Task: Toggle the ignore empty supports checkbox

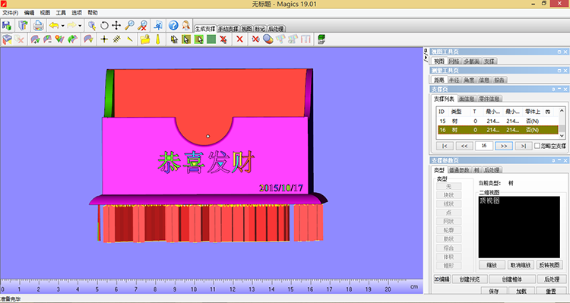Action: pyautogui.click(x=537, y=146)
